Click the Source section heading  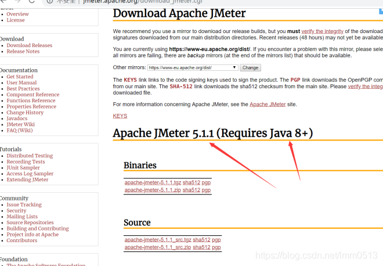click(x=137, y=222)
